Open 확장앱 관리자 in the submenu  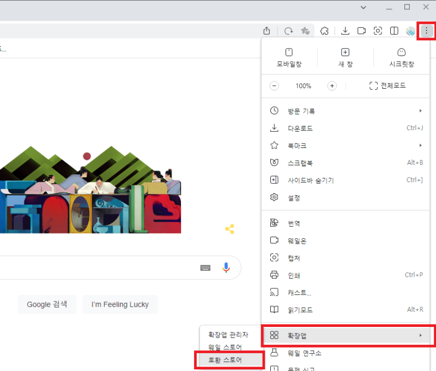pos(230,335)
